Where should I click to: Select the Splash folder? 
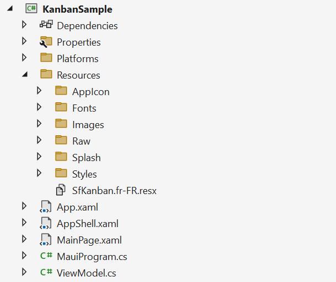click(86, 158)
